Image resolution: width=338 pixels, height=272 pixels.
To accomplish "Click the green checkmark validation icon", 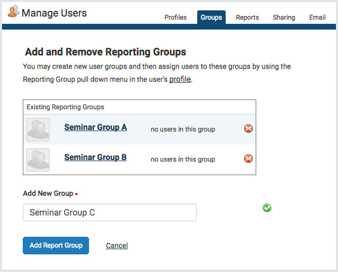I will 267,208.
